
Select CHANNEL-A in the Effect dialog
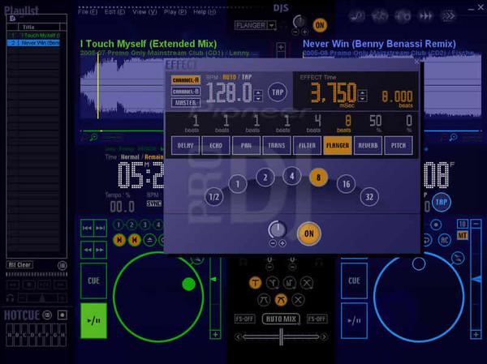pyautogui.click(x=186, y=80)
